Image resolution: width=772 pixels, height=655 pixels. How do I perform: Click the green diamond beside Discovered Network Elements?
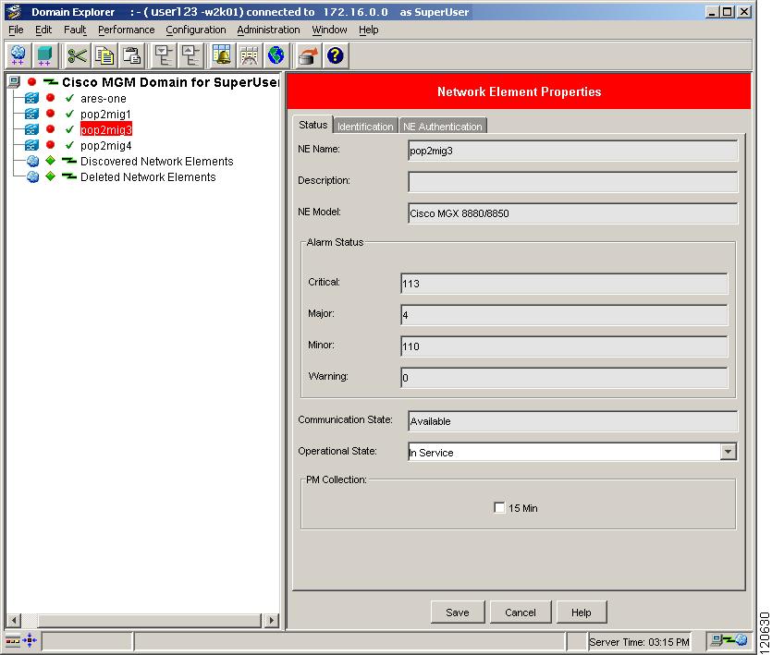coord(50,161)
